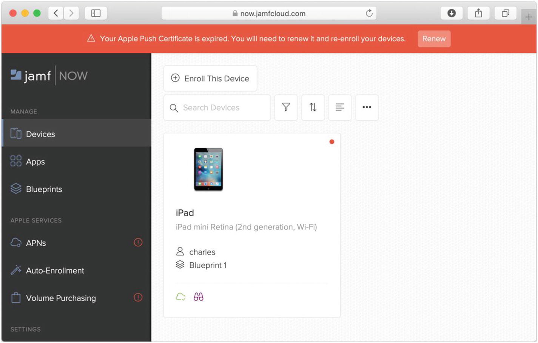
Task: Click the alert icon beside APNs
Action: tap(138, 242)
